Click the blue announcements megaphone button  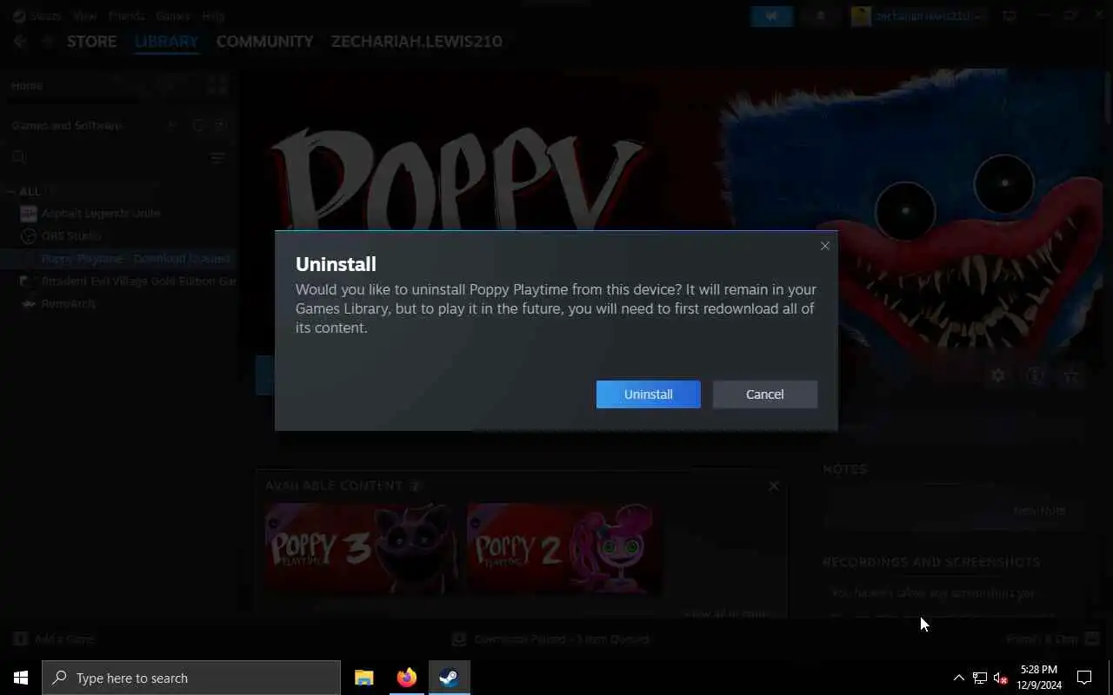[771, 16]
